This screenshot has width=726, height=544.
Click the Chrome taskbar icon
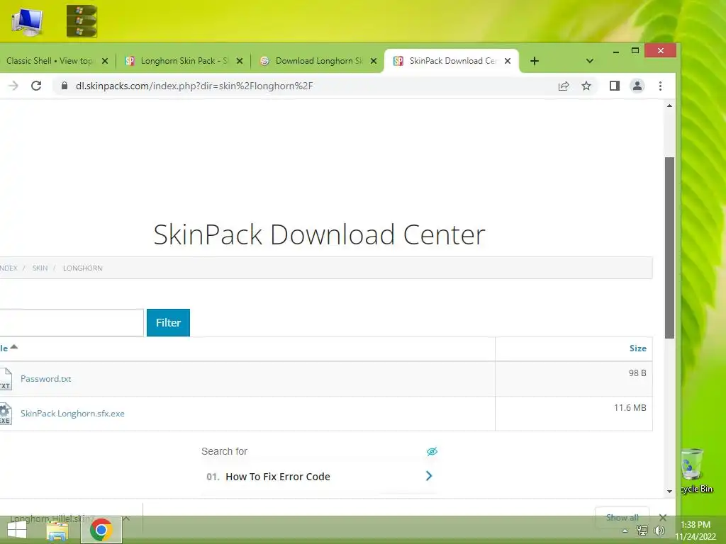(x=101, y=530)
